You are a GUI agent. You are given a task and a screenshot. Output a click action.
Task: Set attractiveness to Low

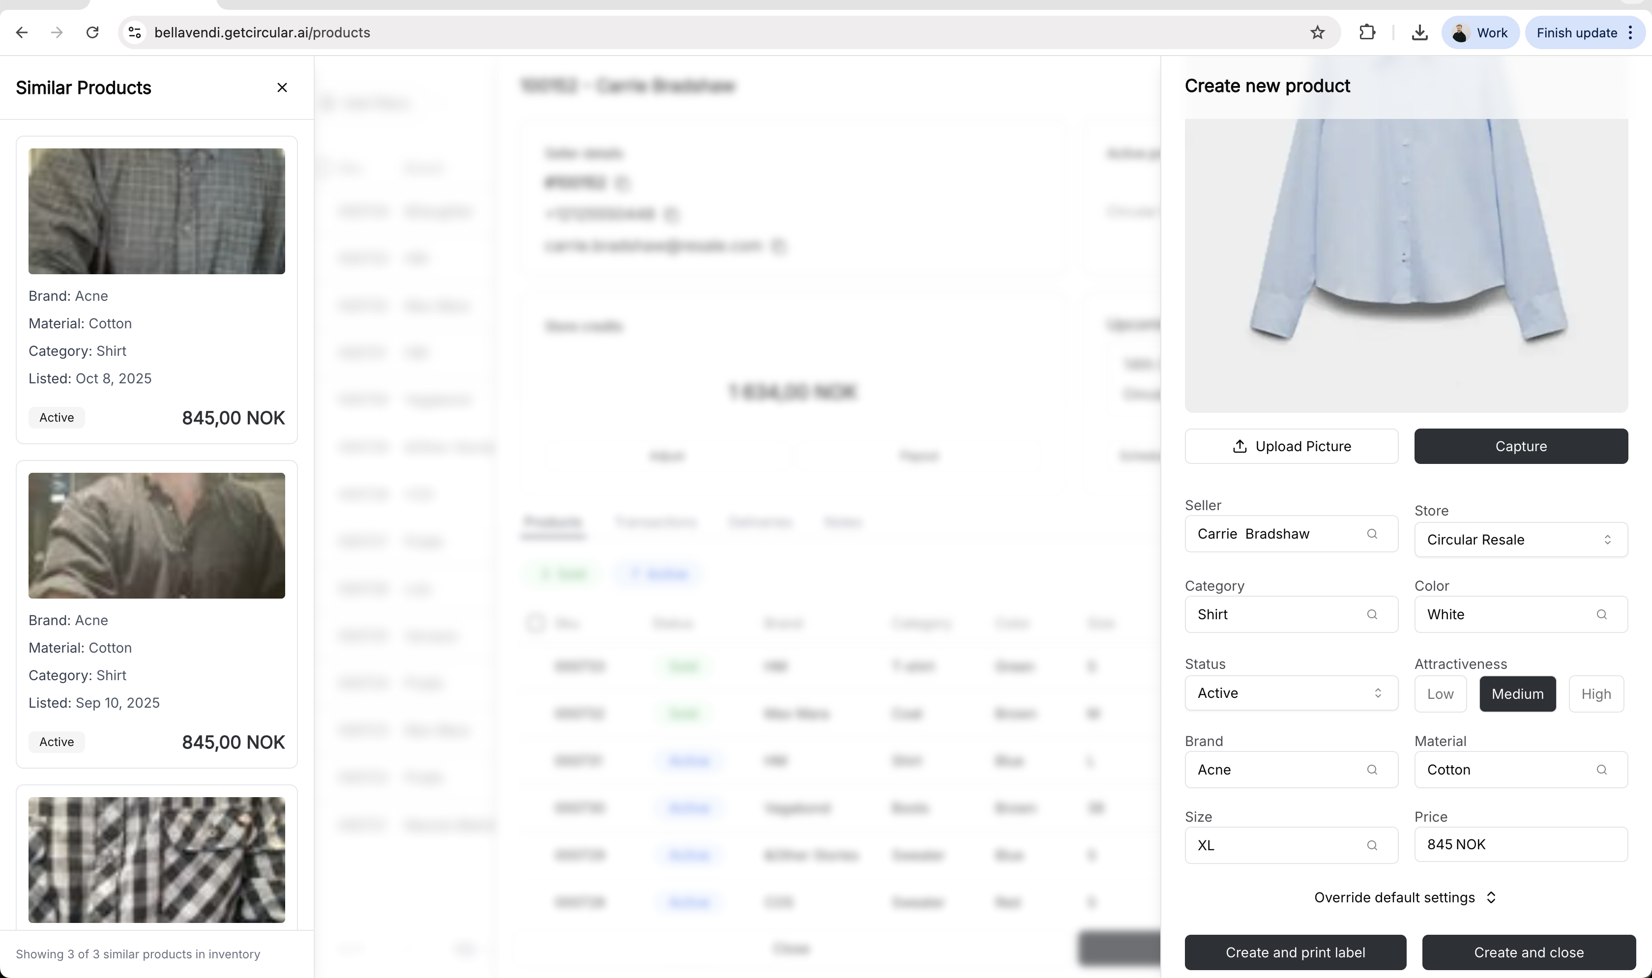[x=1440, y=694]
